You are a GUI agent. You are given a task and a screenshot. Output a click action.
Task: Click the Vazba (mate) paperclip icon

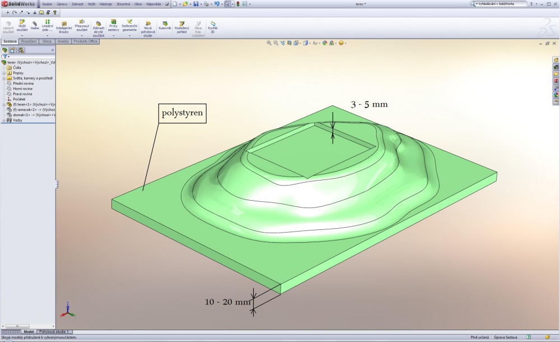[x=35, y=23]
